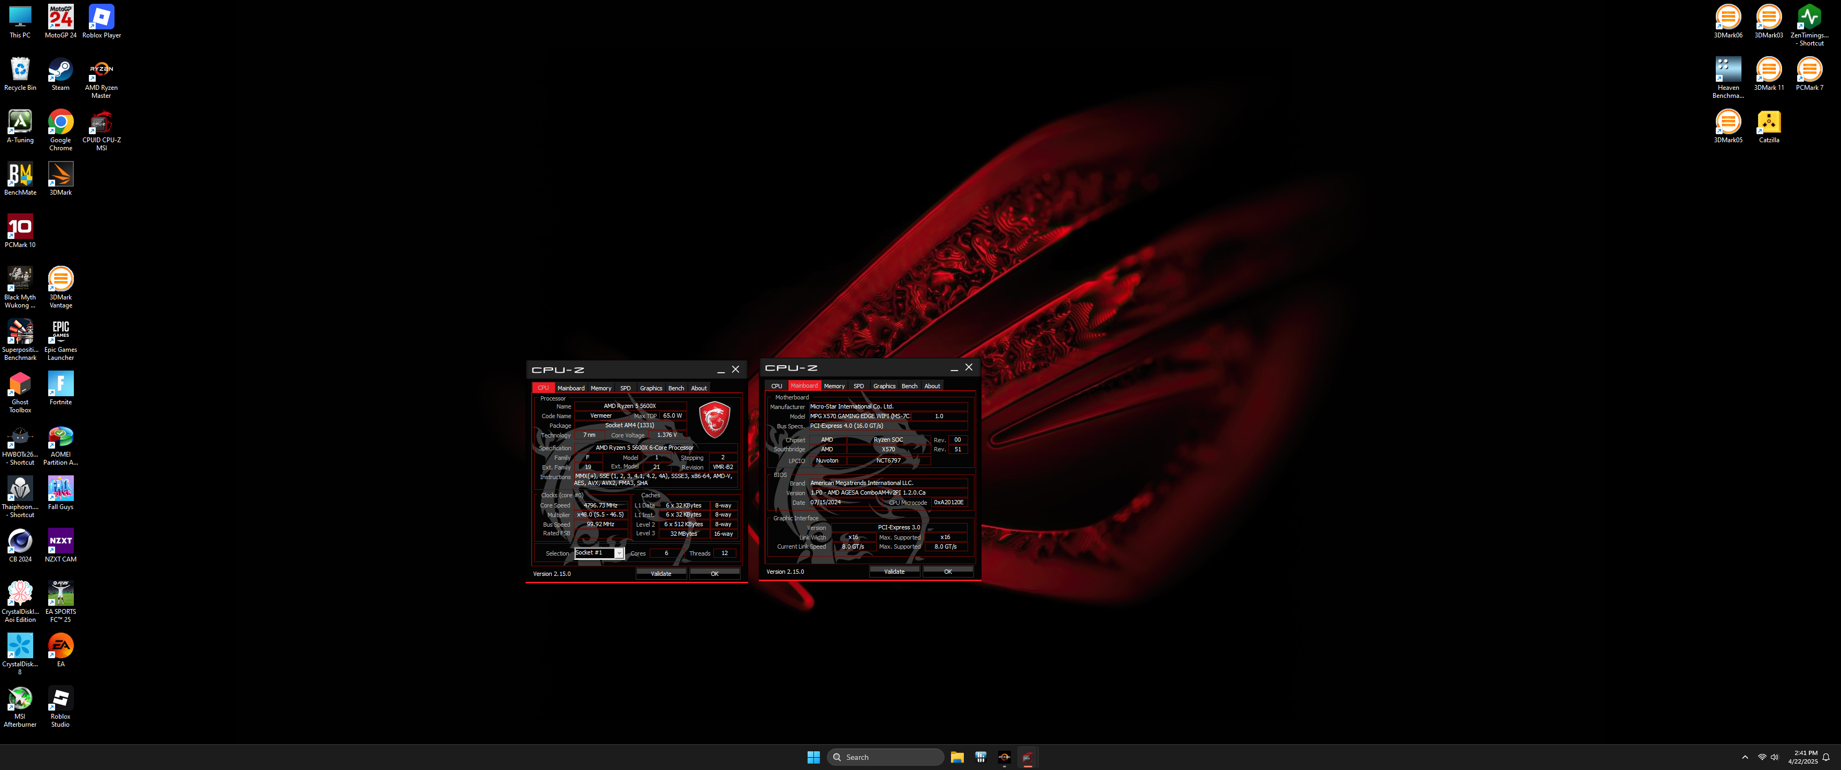The image size is (1841, 770).
Task: Open the network Wi-Fi tray icon
Action: (1762, 757)
